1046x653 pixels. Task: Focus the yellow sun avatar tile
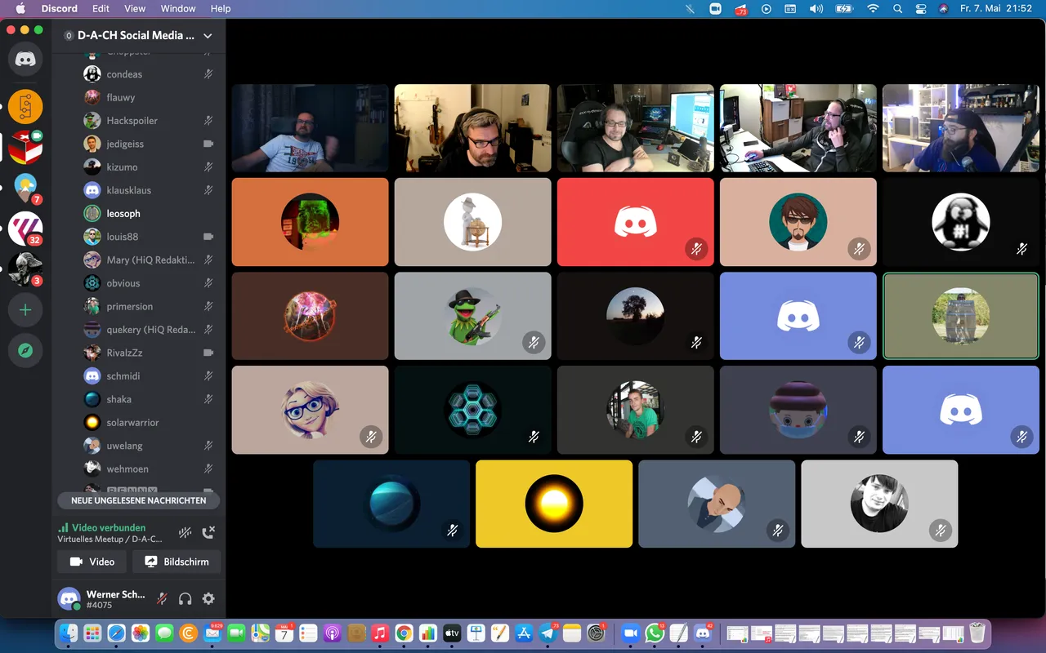(554, 504)
